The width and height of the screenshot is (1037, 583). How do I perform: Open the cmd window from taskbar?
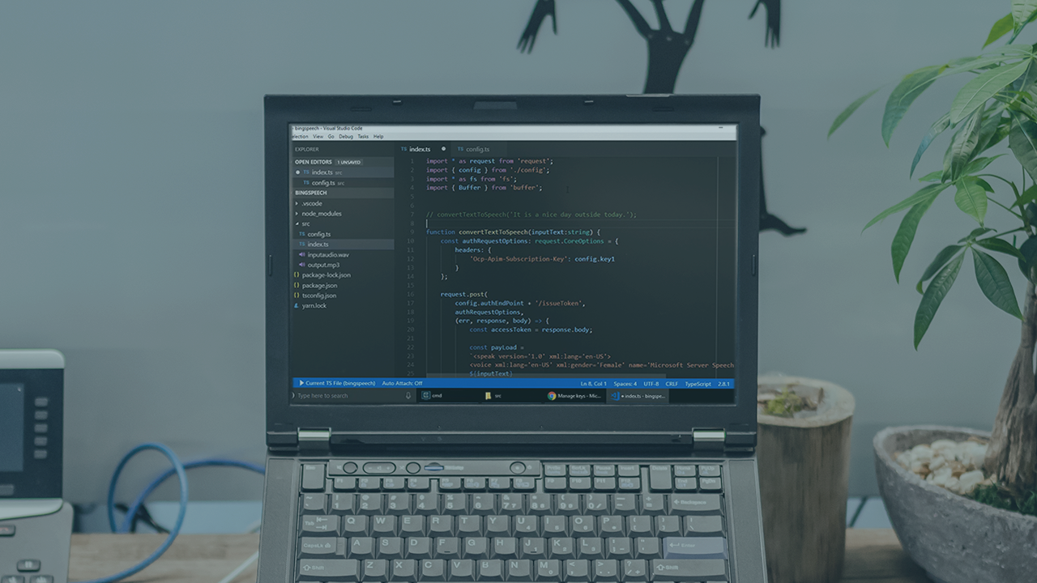pos(433,396)
